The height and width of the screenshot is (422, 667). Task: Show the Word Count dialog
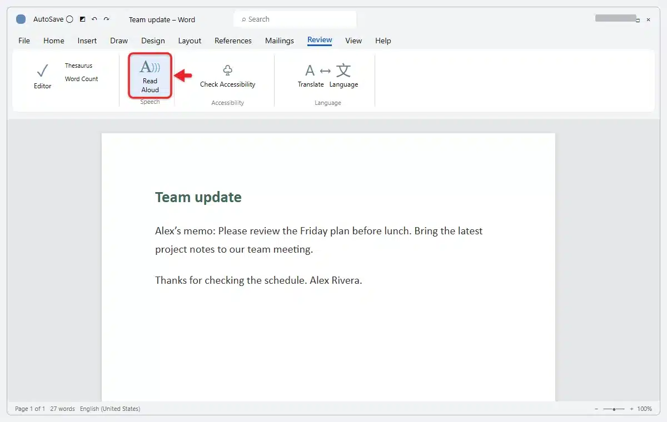tap(81, 79)
